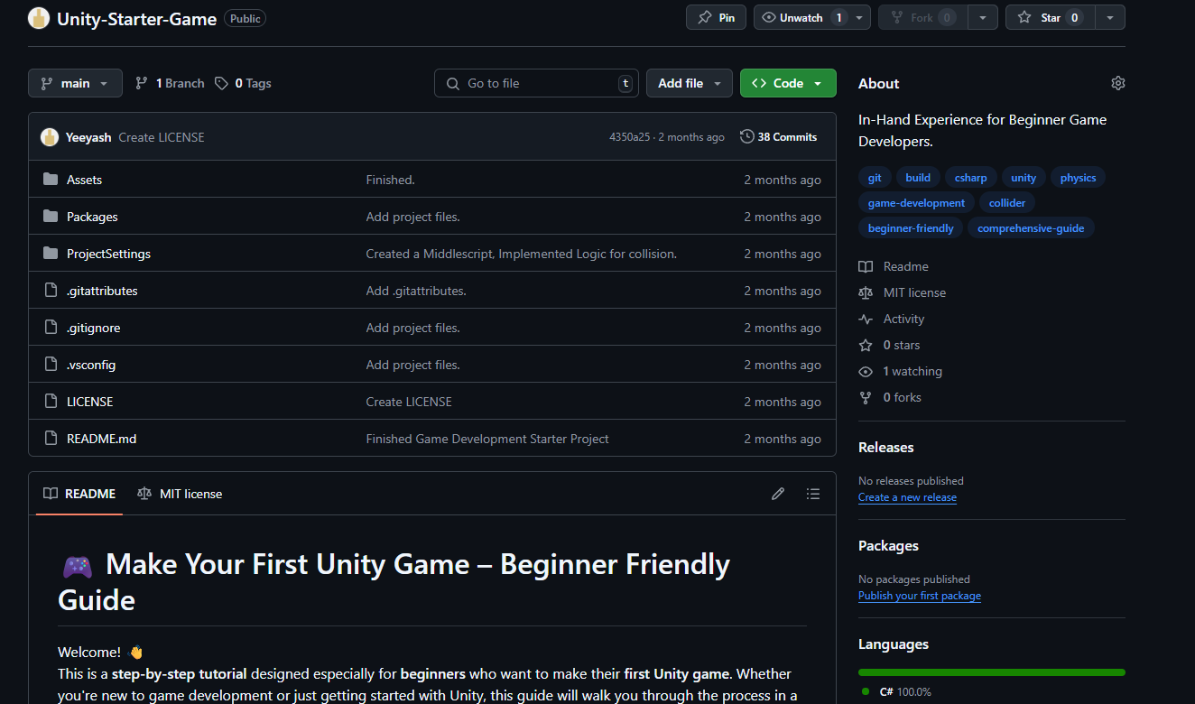Click the Packages heading in the sidebar
The width and height of the screenshot is (1195, 704).
pos(888,545)
